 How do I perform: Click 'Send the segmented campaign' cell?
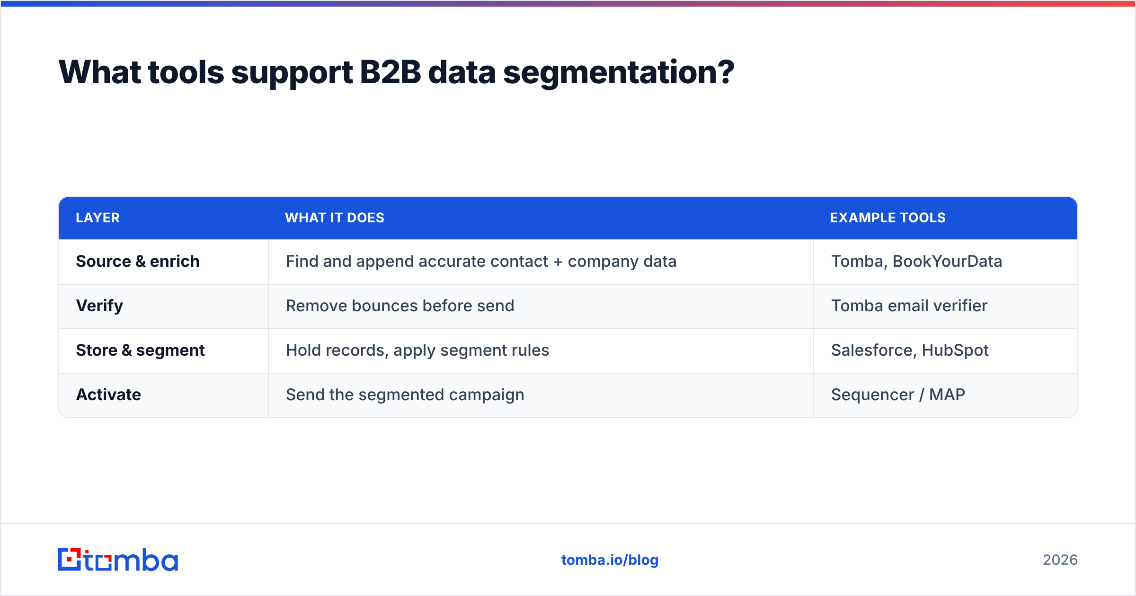[x=541, y=395]
